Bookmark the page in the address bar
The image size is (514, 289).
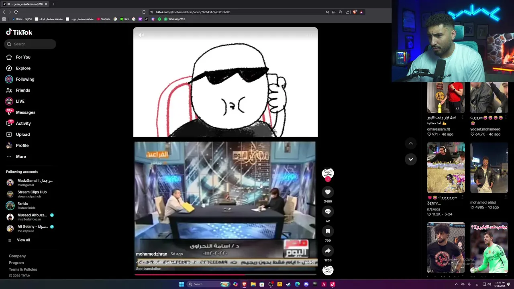(x=144, y=12)
